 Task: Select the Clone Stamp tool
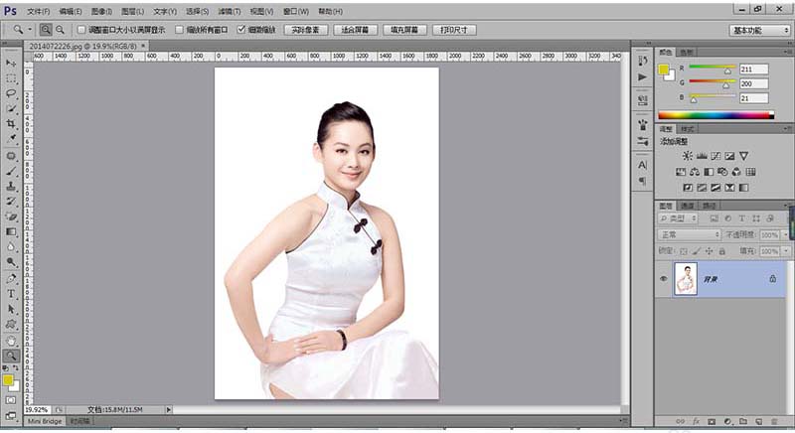[11, 186]
